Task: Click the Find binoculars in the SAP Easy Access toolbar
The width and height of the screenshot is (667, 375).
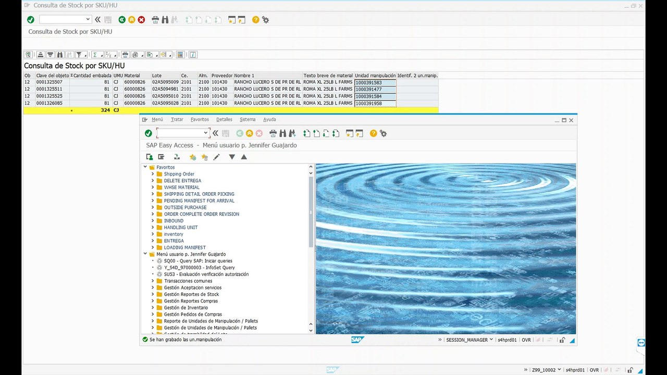Action: click(282, 133)
